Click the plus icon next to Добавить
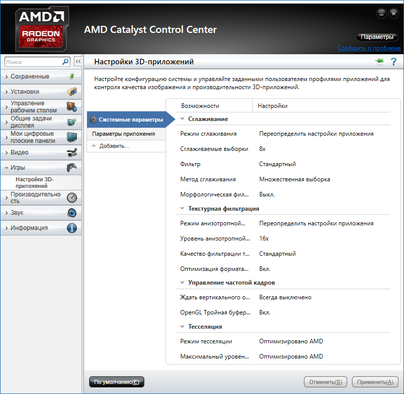The image size is (404, 394). click(x=94, y=146)
